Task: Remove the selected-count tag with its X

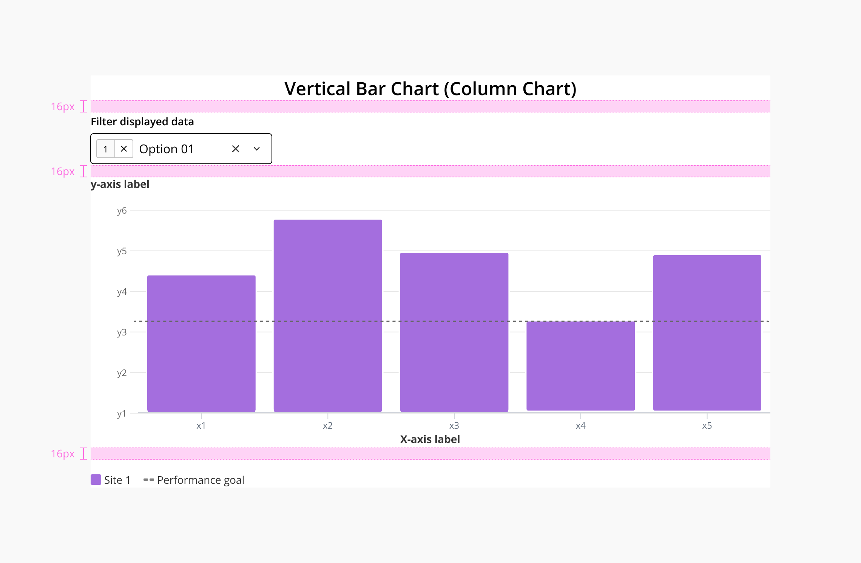Action: pos(124,149)
